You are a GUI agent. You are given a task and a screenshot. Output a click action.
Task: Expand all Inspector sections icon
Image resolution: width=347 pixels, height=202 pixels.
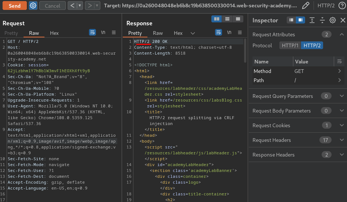[x=312, y=20]
